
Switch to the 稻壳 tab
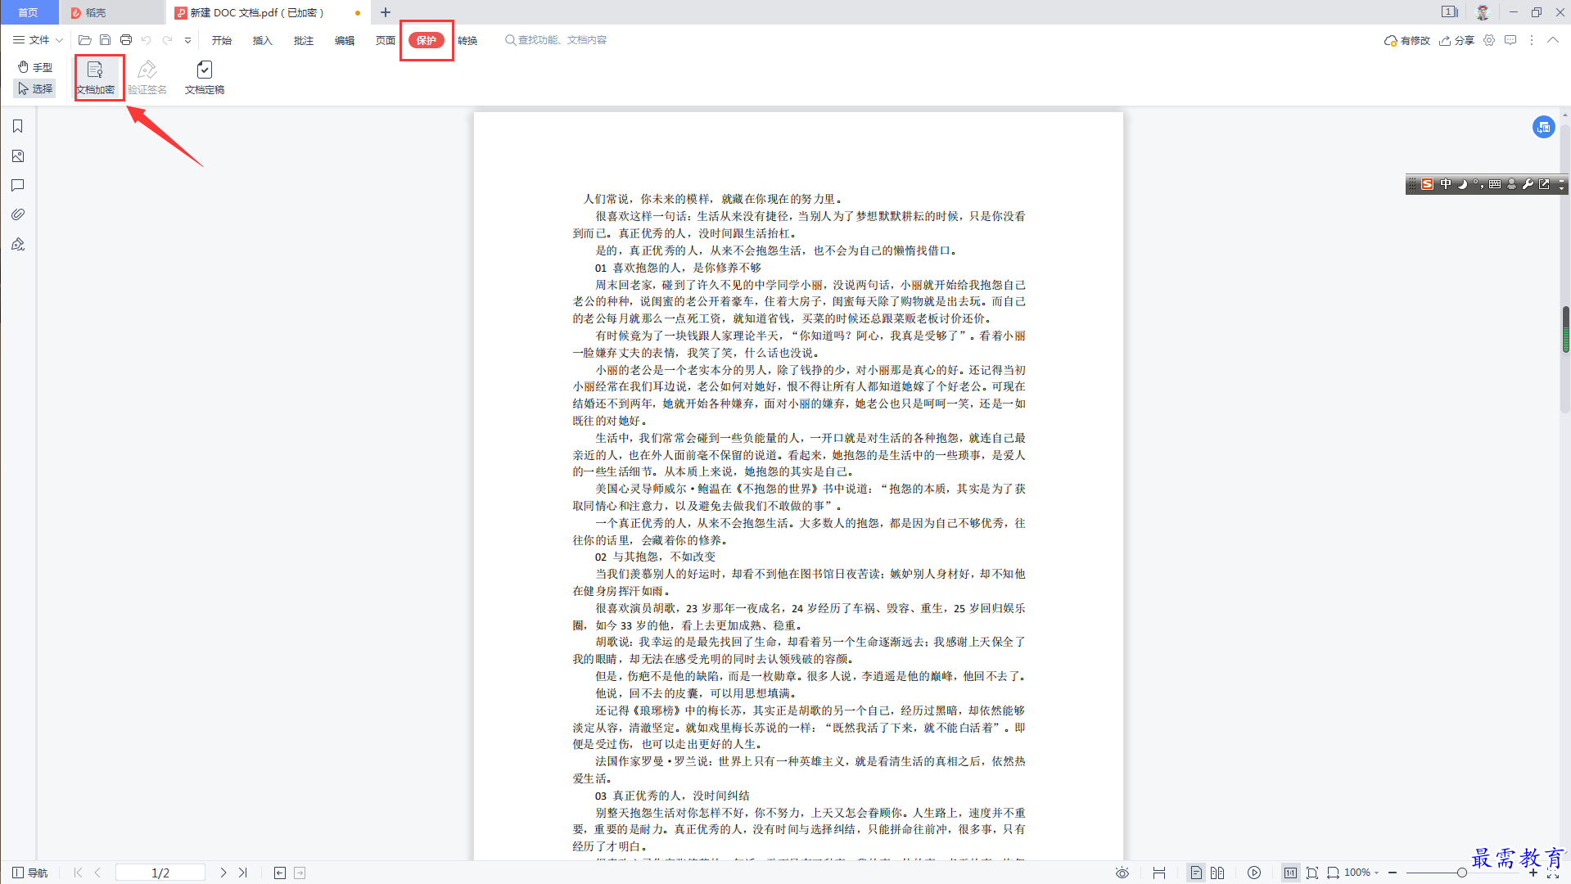point(112,12)
